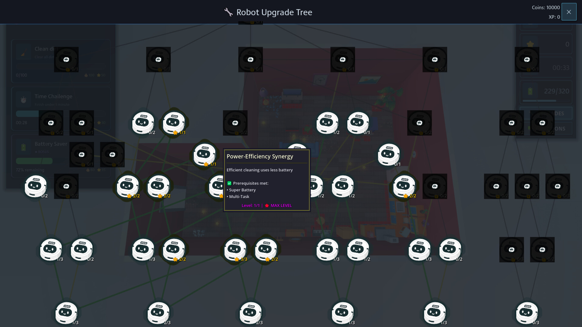
Task: Select the MAX LEVEL star icon inside the tooltip
Action: (267, 206)
